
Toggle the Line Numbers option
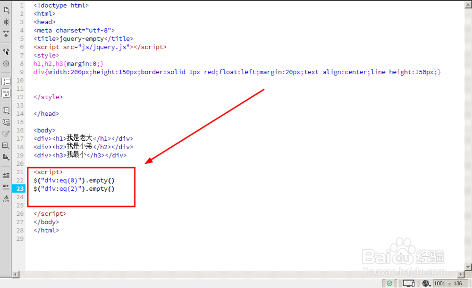(6, 82)
